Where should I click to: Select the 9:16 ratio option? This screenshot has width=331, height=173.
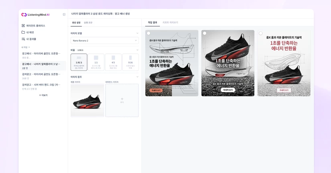130,62
